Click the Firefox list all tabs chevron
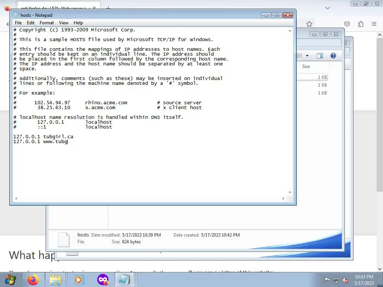Screen dimensions: 383x287 (x=328, y=8)
